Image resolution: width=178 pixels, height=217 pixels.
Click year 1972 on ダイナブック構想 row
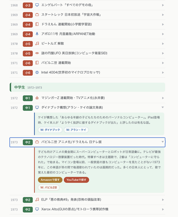[14, 108]
